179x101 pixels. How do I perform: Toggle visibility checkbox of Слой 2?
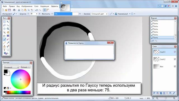pos(175,59)
